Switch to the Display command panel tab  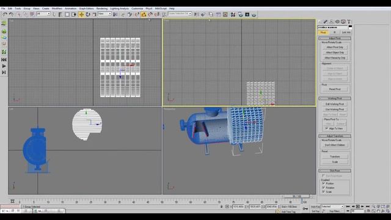[343, 22]
